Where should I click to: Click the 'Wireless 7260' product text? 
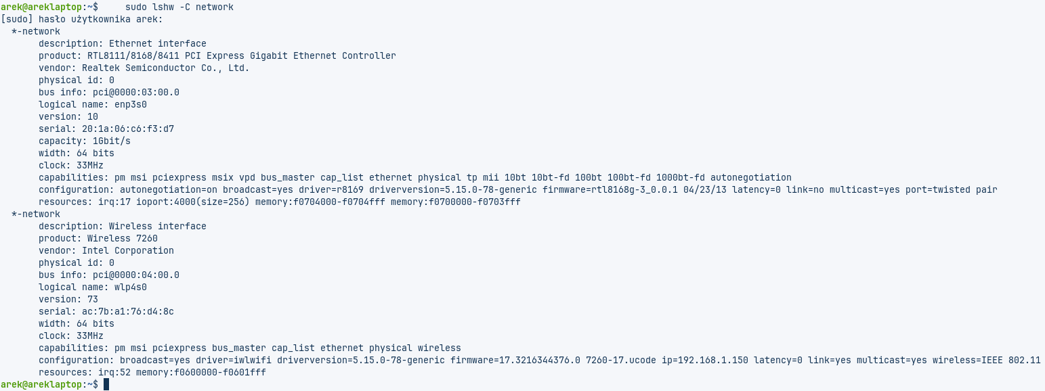123,238
